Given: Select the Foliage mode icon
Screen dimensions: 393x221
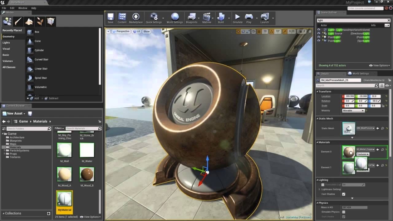Looking at the screenshot, I should click(40, 22).
